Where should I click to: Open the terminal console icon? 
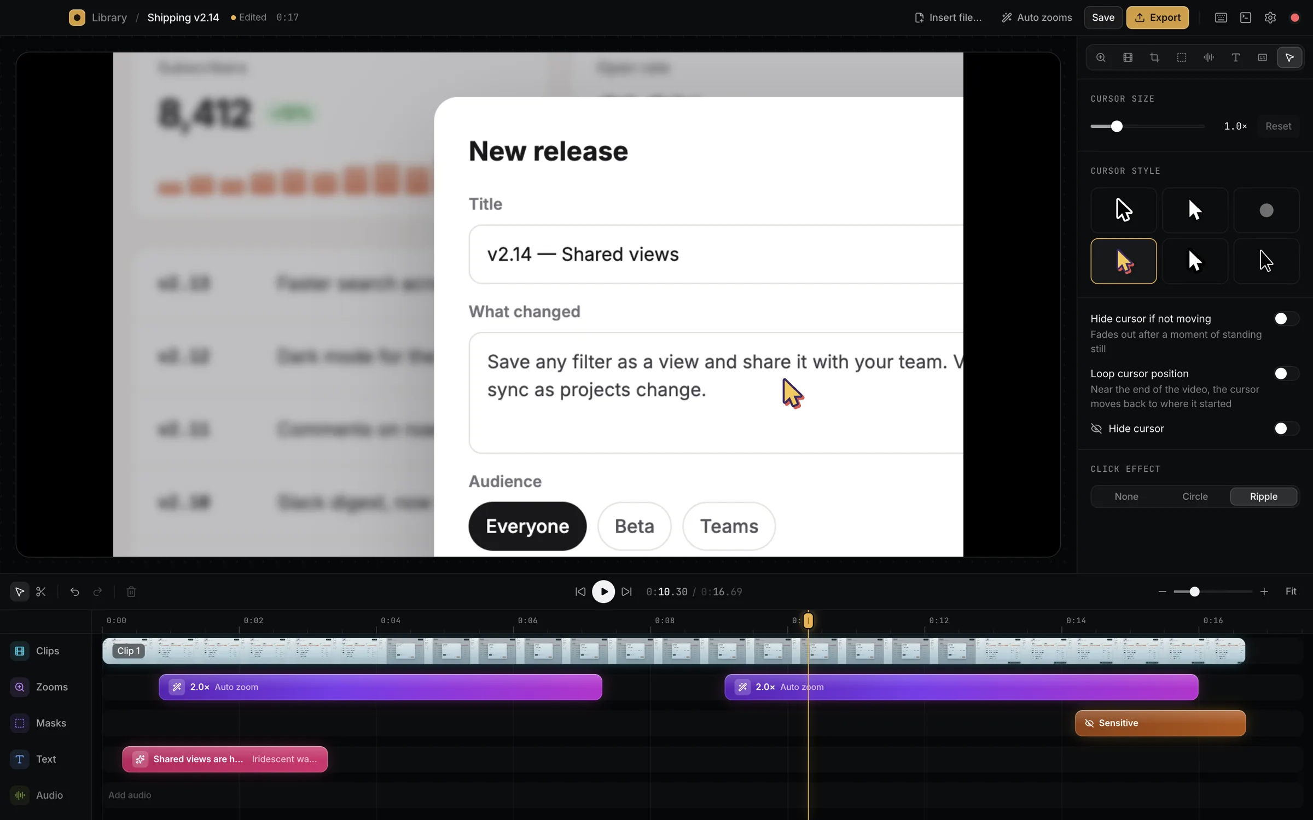1246,17
